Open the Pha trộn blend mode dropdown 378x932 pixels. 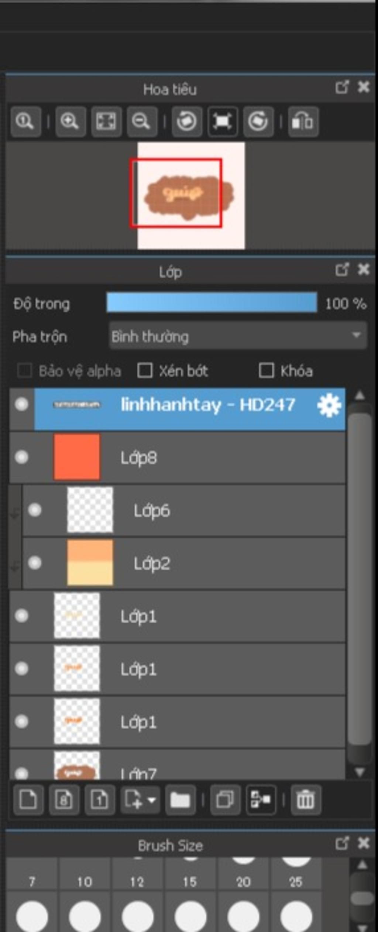[238, 335]
